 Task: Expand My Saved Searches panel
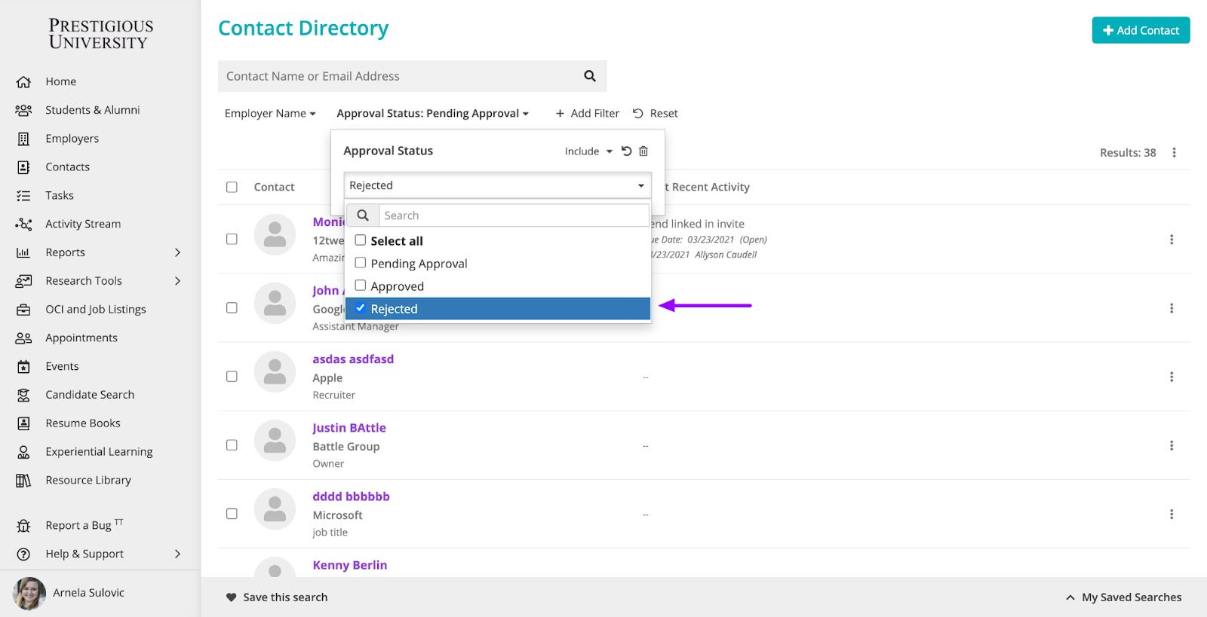[1123, 597]
